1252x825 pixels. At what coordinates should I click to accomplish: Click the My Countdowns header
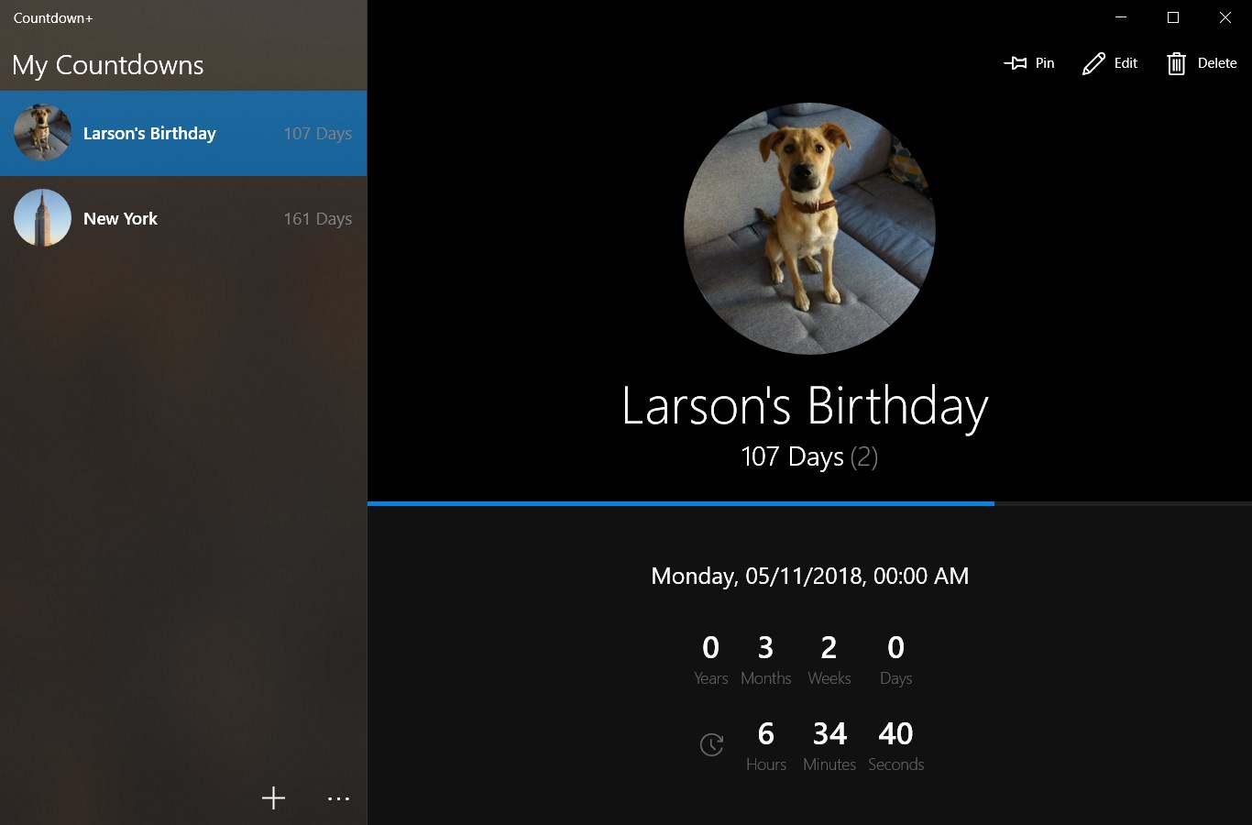[108, 65]
